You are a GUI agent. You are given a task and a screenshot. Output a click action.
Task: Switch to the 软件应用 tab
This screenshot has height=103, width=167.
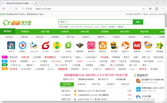(x=67, y=84)
